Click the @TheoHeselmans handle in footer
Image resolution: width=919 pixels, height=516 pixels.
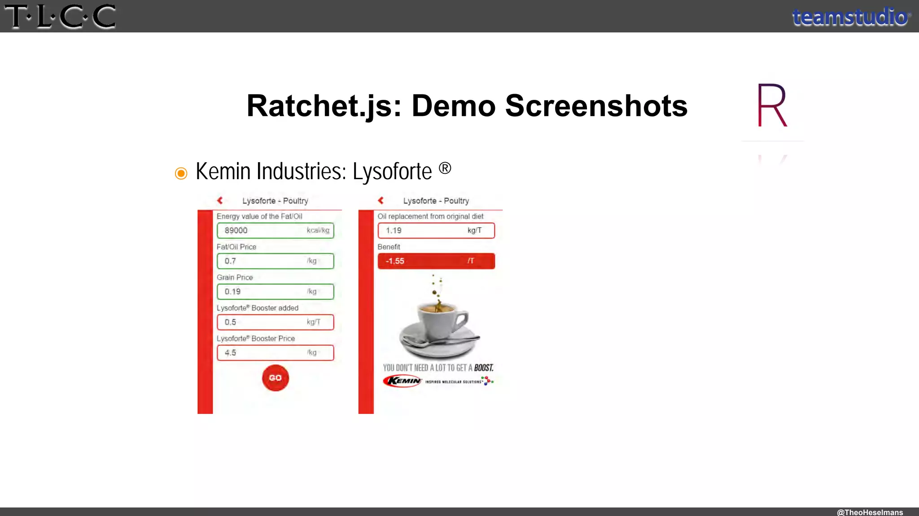(x=870, y=512)
